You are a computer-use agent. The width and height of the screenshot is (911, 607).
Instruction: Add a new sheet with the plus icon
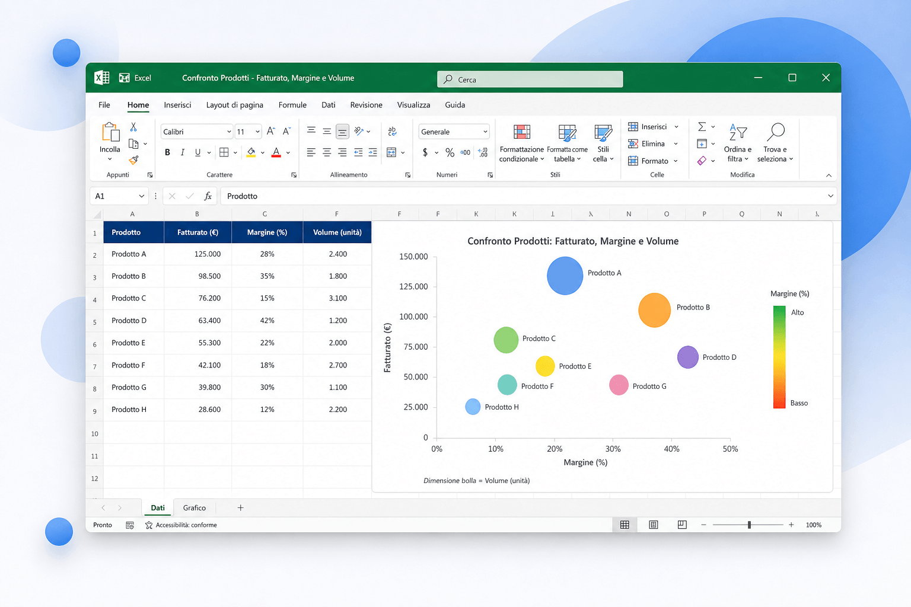(240, 507)
